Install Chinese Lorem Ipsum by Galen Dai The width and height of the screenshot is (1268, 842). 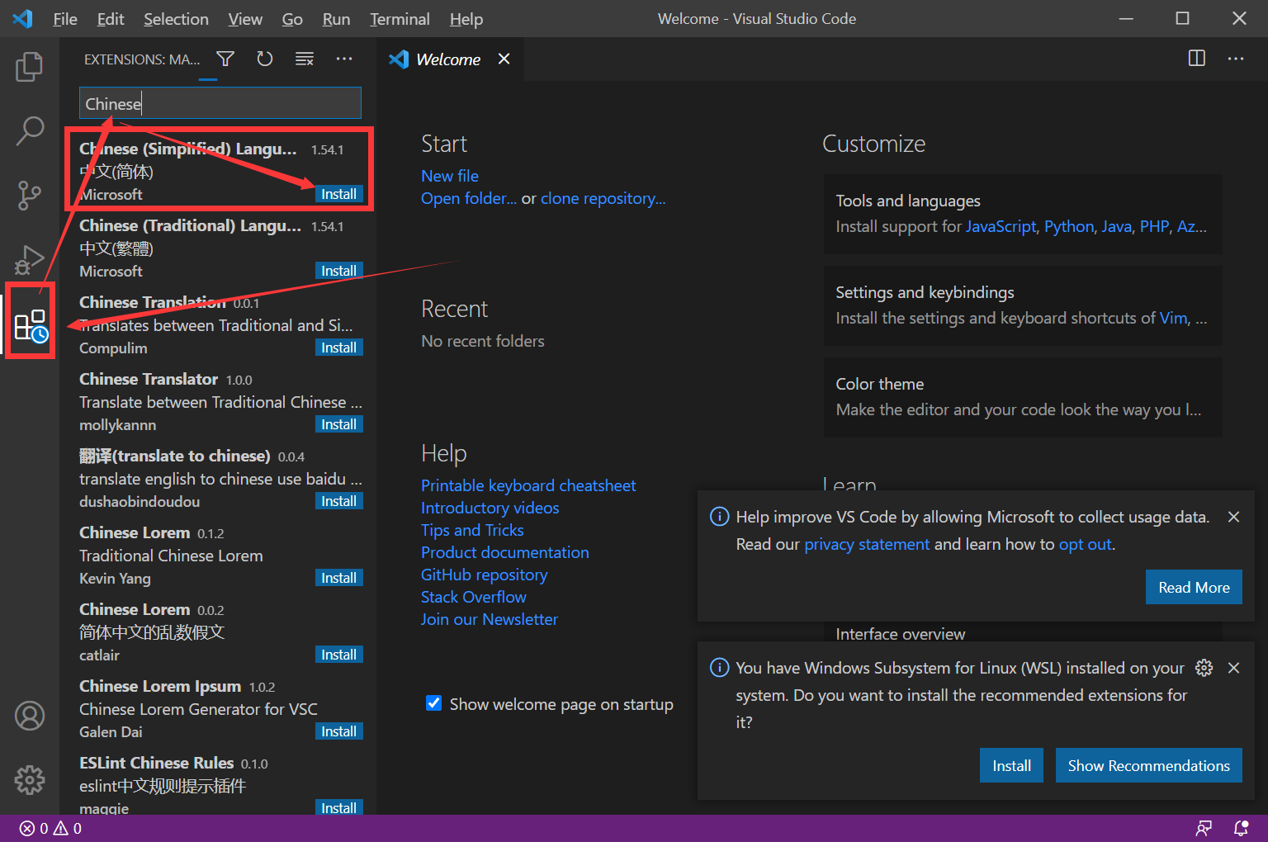coord(338,731)
